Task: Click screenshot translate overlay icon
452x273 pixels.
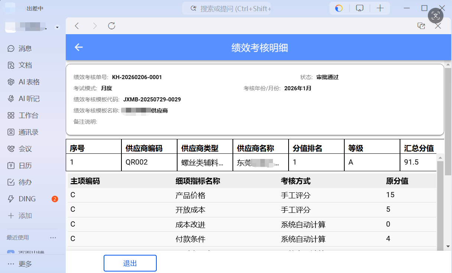Action: (436, 16)
